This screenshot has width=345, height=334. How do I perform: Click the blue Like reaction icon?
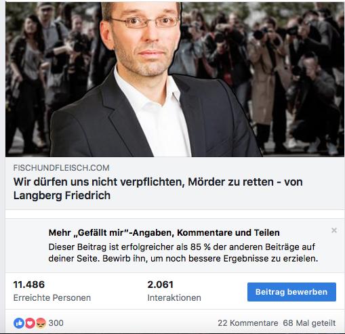[19, 323]
